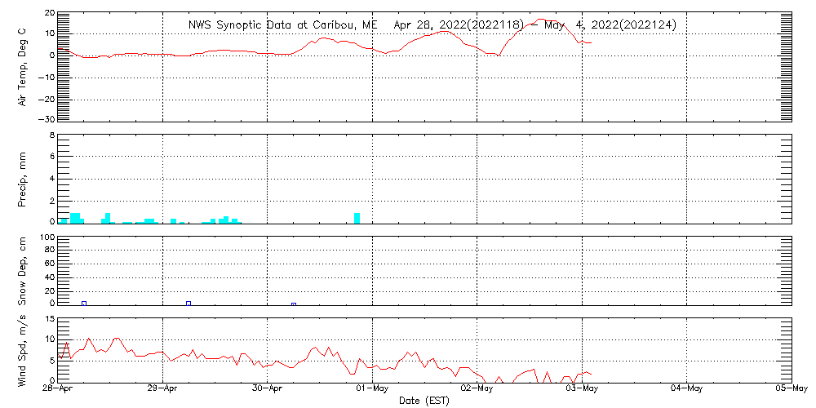Click the Date (EST) axis title

pyautogui.click(x=424, y=401)
